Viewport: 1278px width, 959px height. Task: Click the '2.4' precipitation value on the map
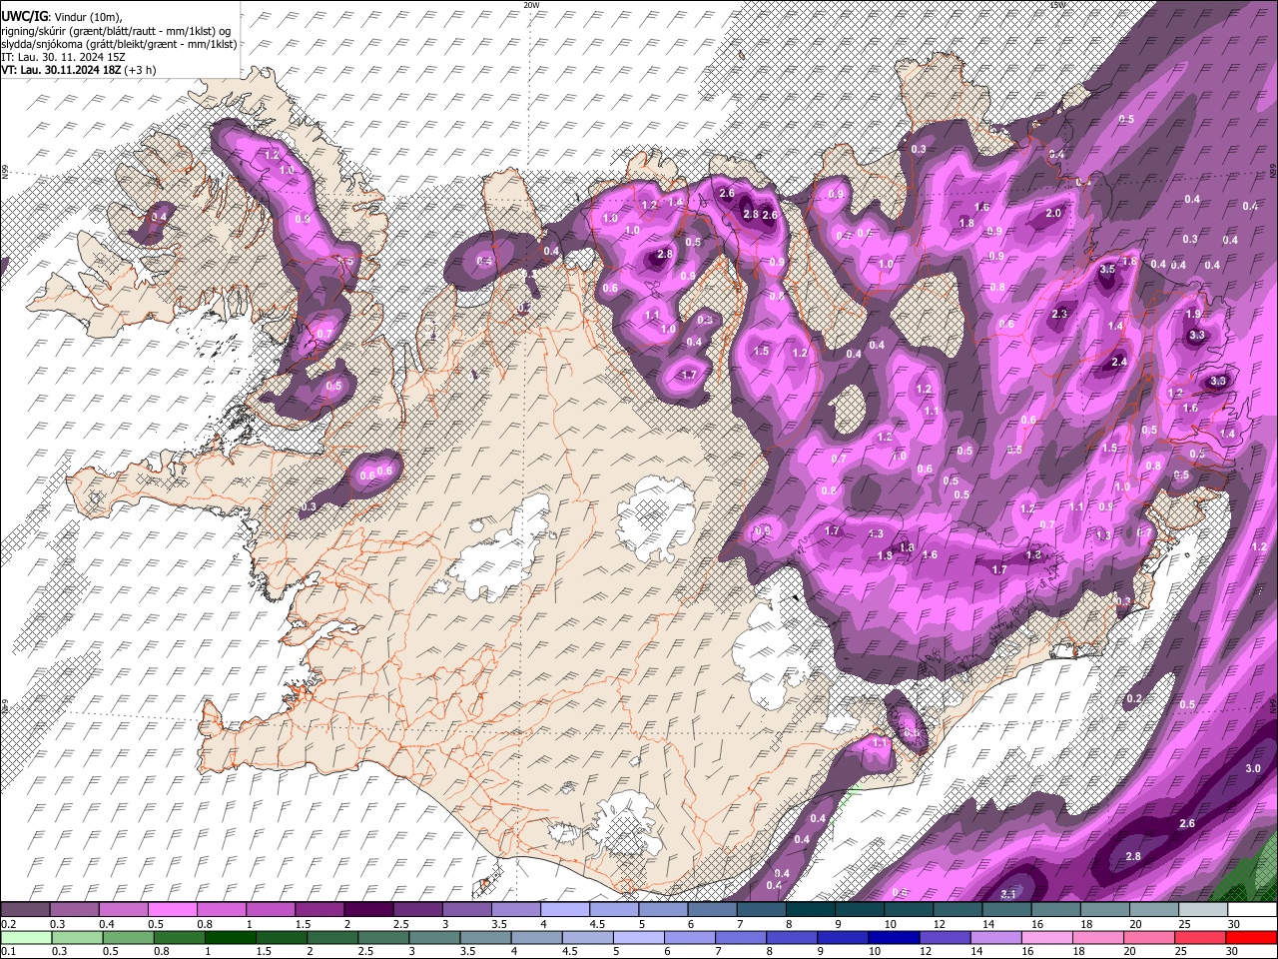1119,362
